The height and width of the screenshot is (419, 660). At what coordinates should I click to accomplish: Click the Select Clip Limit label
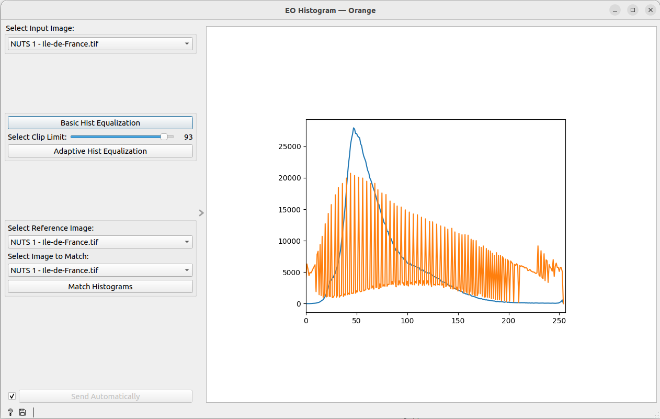(37, 137)
